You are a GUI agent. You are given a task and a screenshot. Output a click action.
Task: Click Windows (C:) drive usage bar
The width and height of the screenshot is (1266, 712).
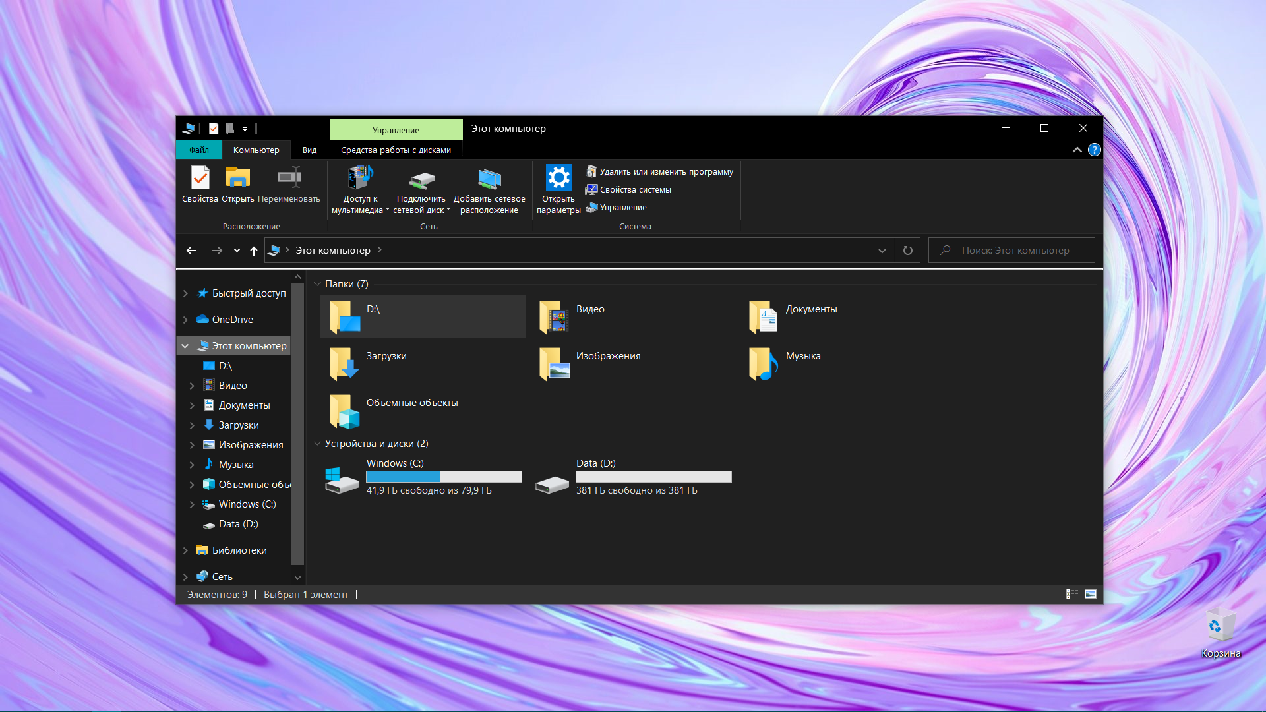(x=444, y=477)
